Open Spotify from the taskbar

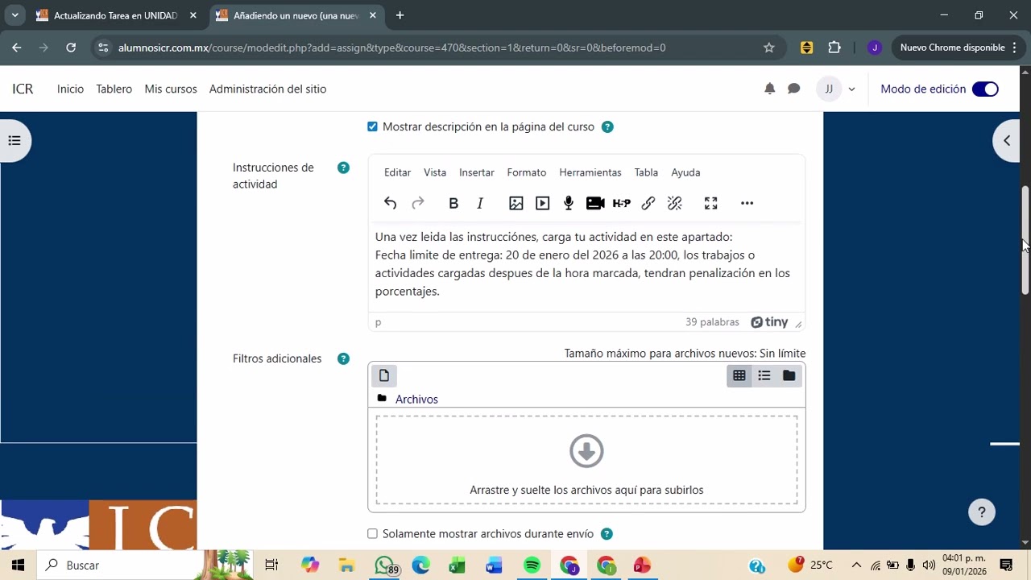coord(532,565)
